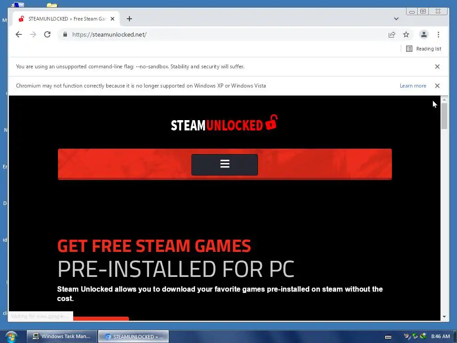Click the scrollbar down arrow
The height and width of the screenshot is (343, 457).
[444, 317]
